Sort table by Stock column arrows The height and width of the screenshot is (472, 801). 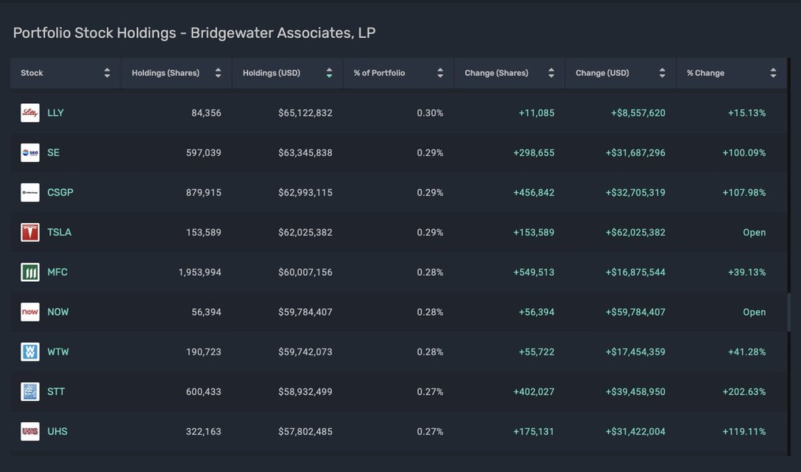[107, 73]
